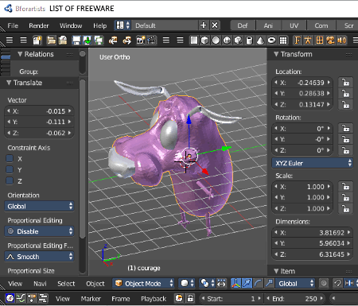Toggle lock on Location Z

click(345, 105)
